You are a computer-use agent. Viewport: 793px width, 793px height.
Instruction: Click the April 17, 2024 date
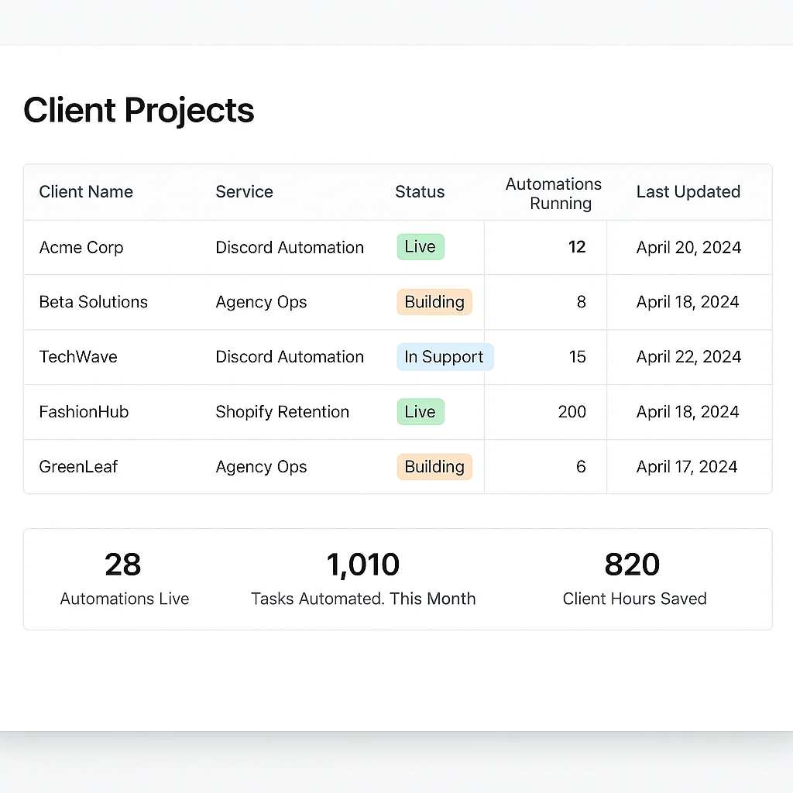coord(687,466)
